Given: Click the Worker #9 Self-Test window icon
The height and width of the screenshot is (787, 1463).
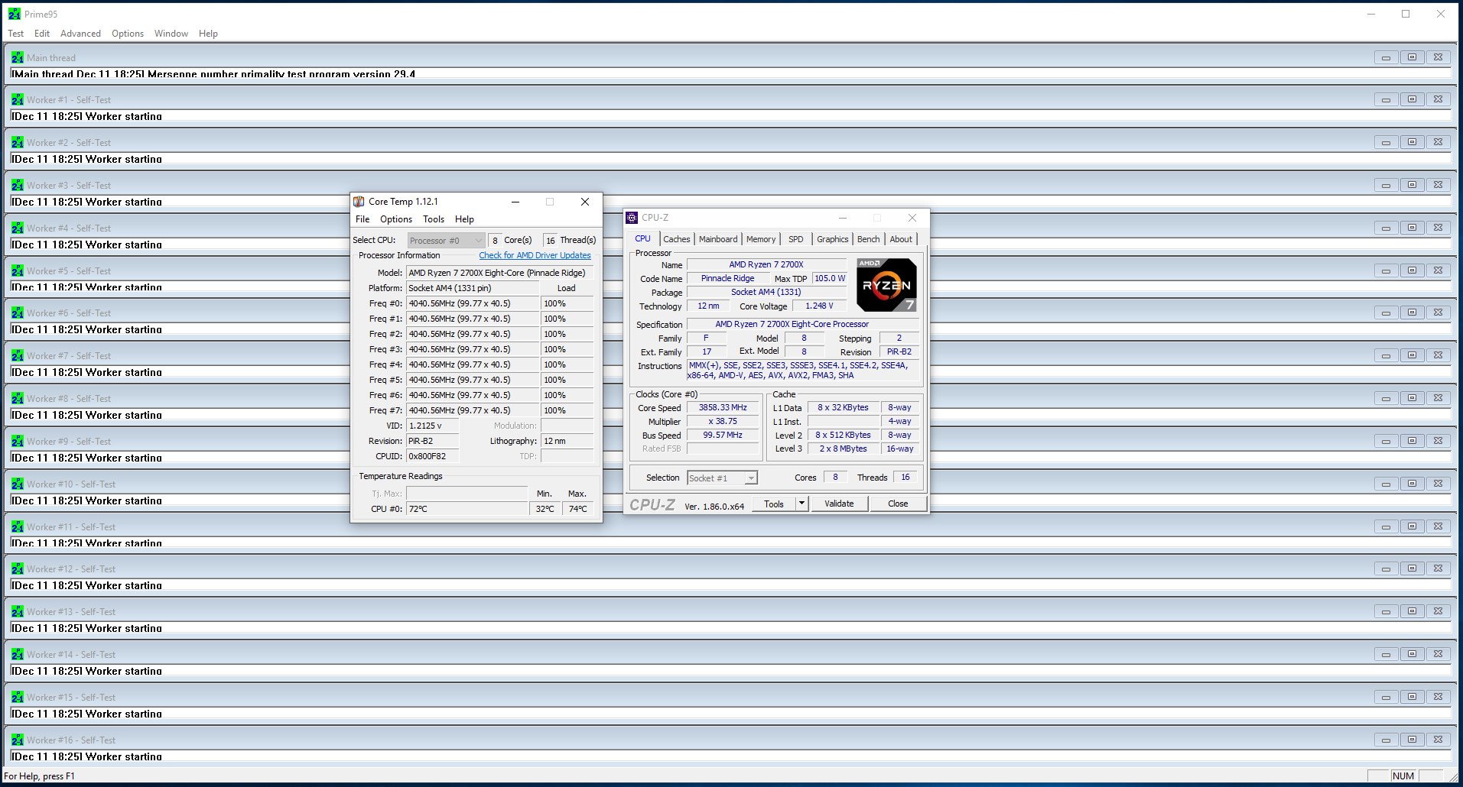Looking at the screenshot, I should (18, 441).
